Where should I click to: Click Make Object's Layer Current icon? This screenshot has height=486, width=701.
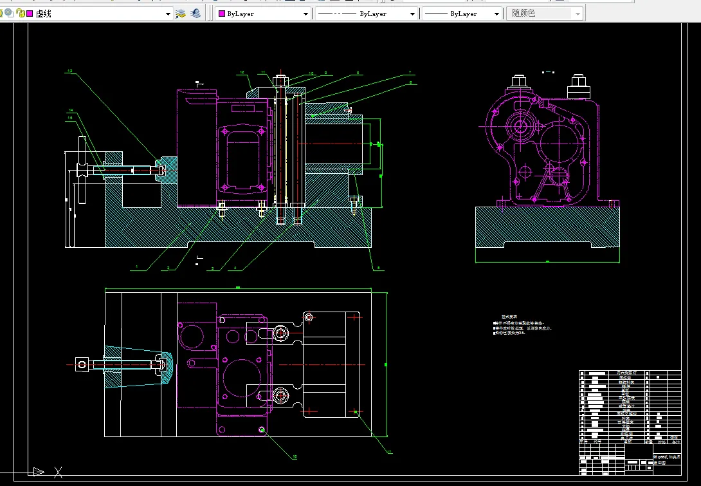click(181, 13)
